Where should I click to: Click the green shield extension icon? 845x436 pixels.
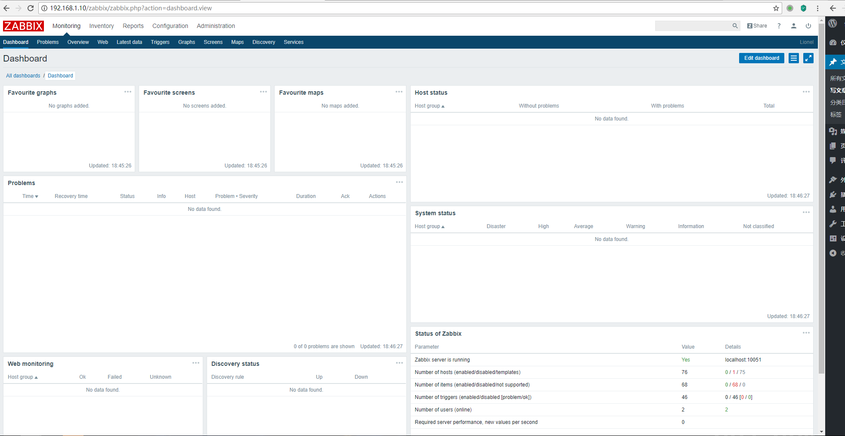(x=803, y=8)
